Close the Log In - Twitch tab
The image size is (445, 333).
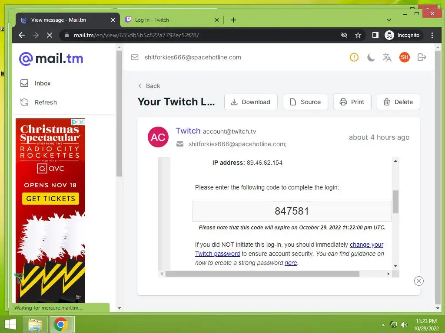(216, 20)
